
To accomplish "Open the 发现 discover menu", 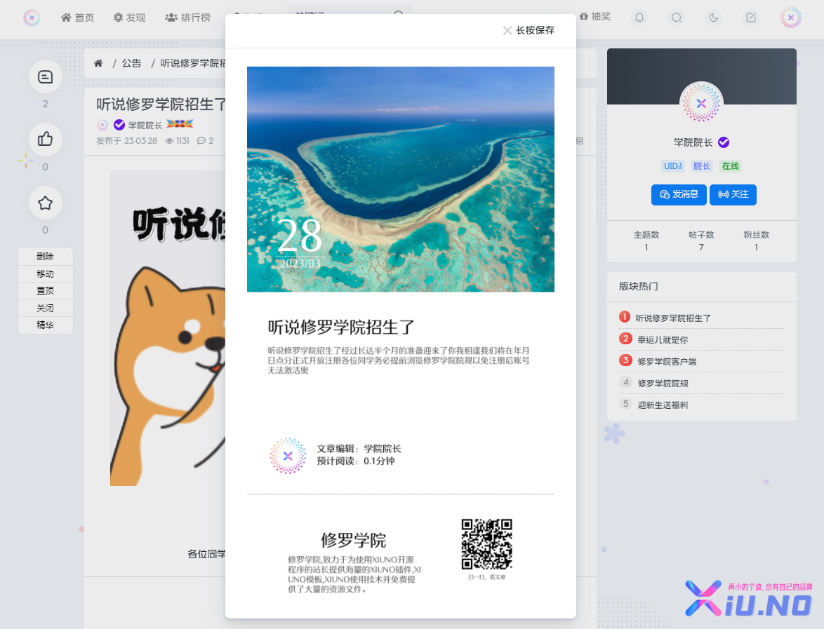I will (x=129, y=18).
